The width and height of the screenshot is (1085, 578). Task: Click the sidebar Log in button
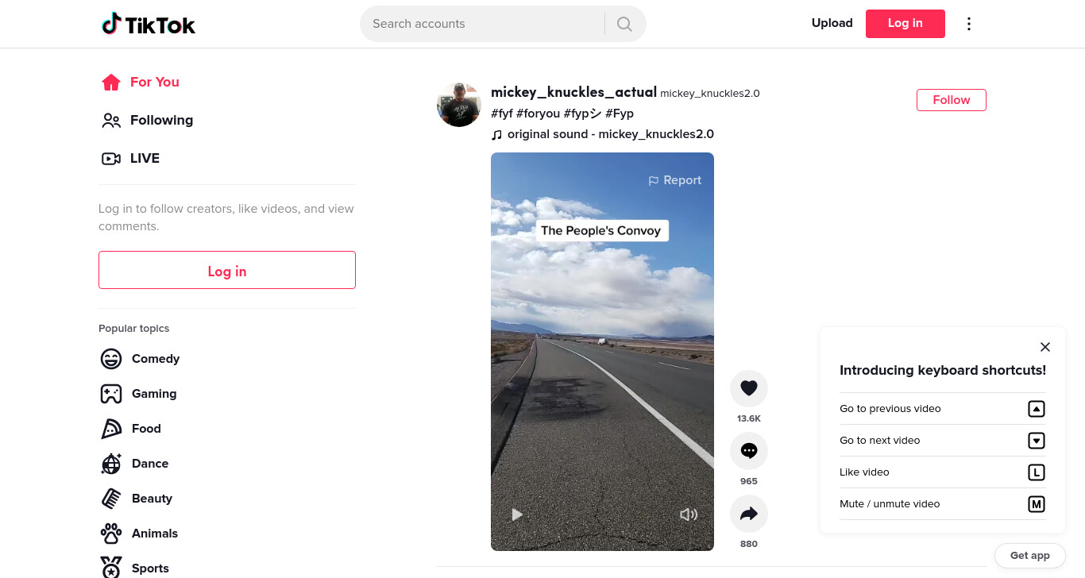click(x=227, y=270)
